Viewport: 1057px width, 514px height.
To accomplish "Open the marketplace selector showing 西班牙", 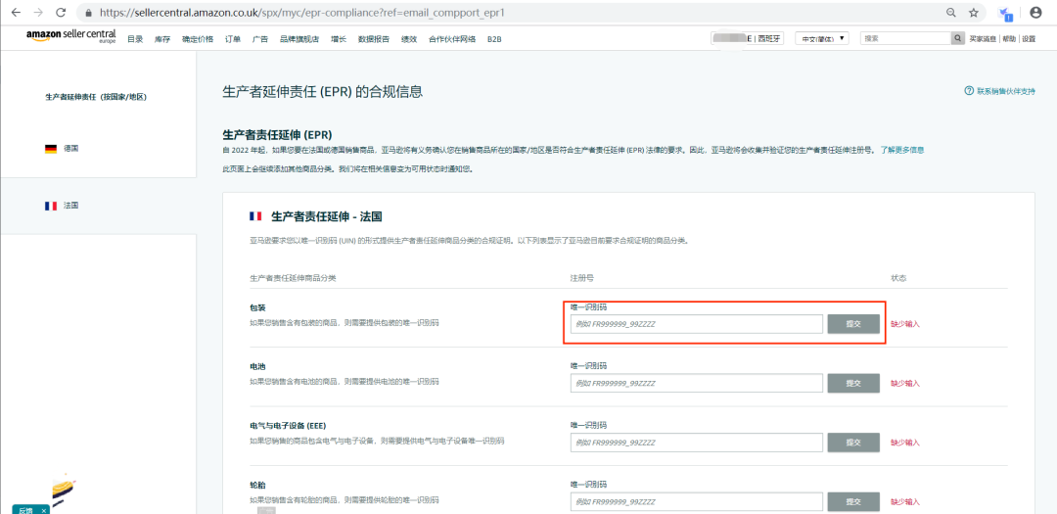I will click(x=747, y=38).
